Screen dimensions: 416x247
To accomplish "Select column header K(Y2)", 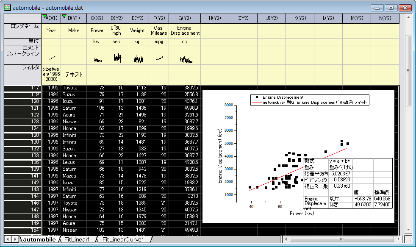I will tap(300, 18).
